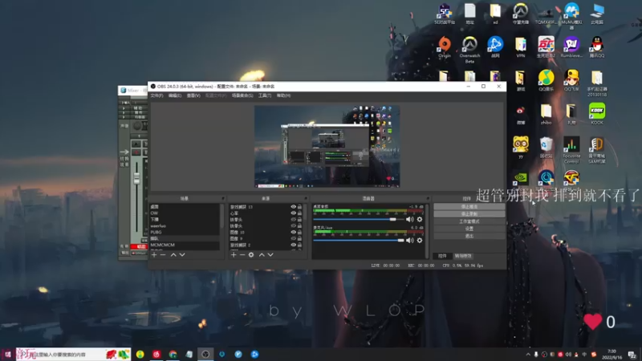Click the taskbar search input field
This screenshot has width=642, height=361.
point(73,355)
